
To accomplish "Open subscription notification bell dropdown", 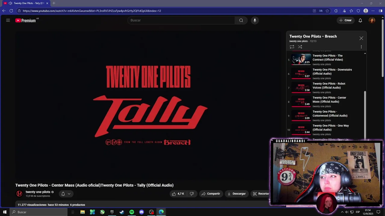I will click(66, 194).
